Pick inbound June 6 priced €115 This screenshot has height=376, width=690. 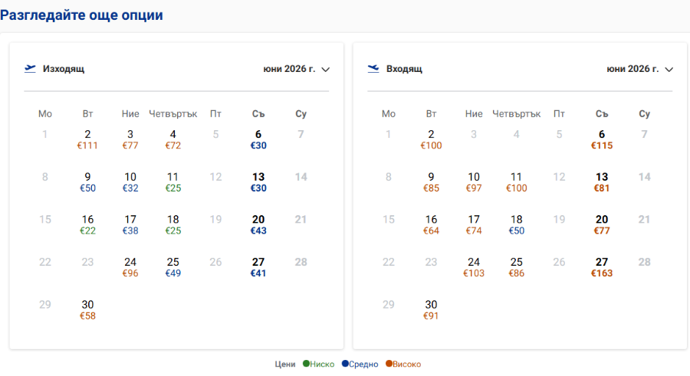point(602,139)
